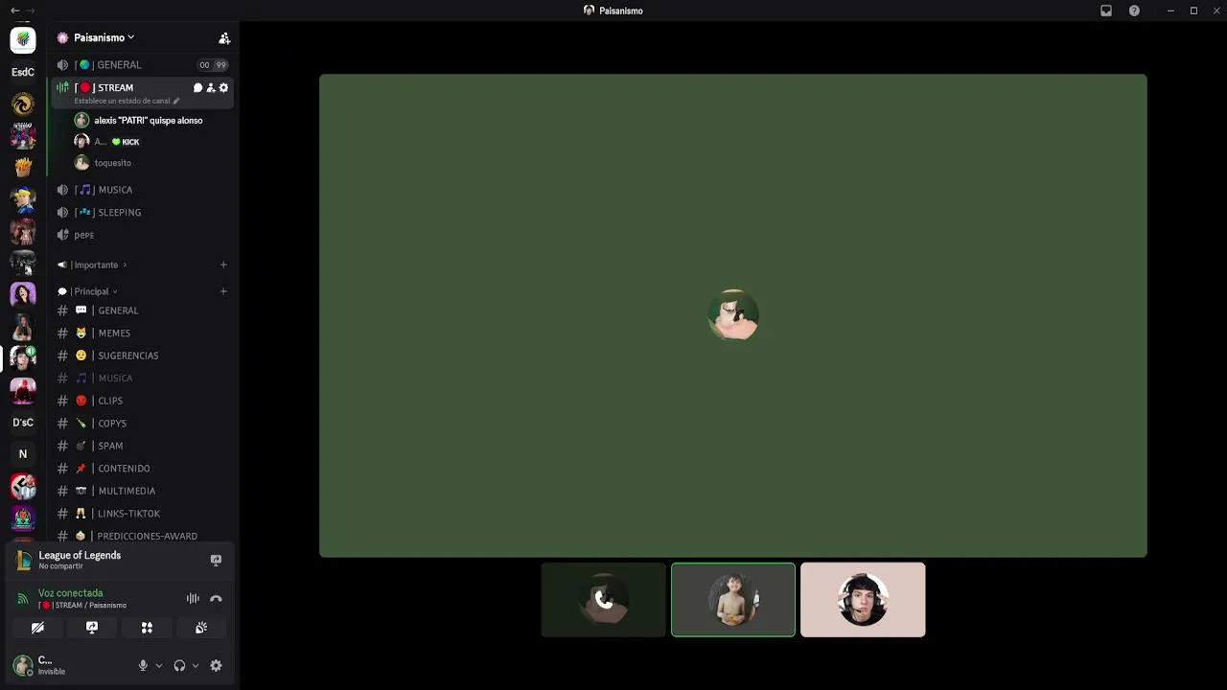Add a channel to the Importante category
The width and height of the screenshot is (1227, 690).
click(223, 264)
